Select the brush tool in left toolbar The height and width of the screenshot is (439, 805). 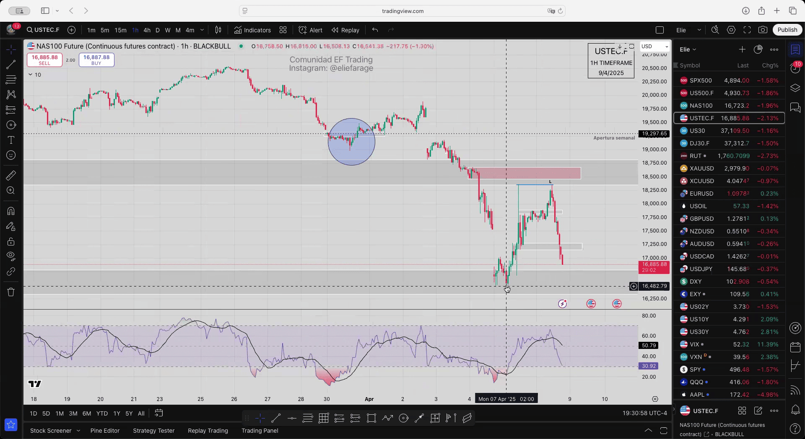[x=11, y=125]
